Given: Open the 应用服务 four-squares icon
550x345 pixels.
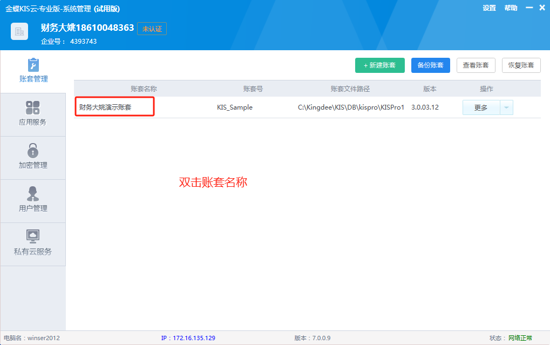Looking at the screenshot, I should (32, 108).
